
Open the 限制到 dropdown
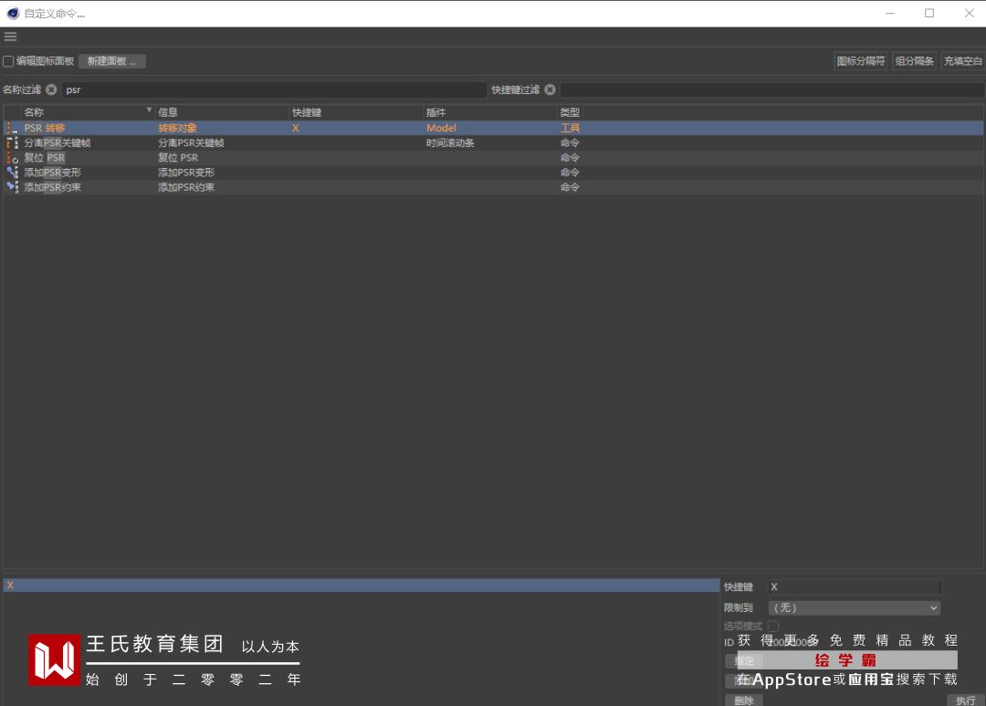[x=854, y=608]
